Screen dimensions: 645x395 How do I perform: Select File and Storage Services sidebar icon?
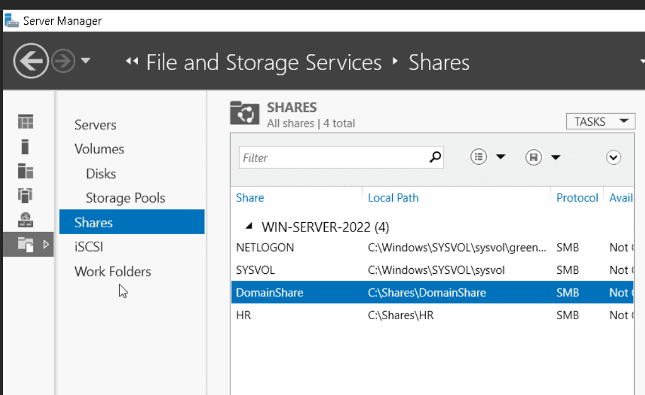click(x=25, y=245)
